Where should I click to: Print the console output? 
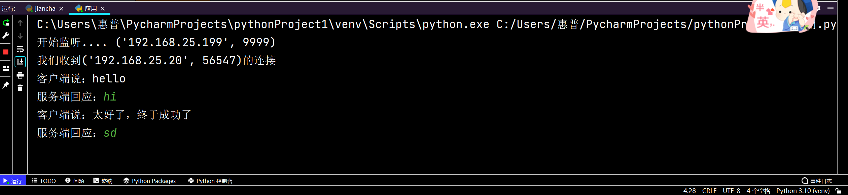coord(20,75)
